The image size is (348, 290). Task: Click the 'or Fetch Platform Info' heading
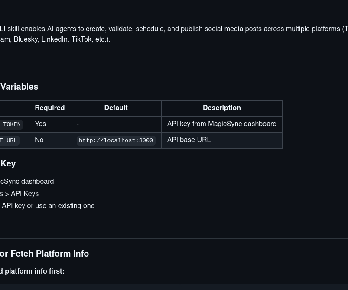click(x=44, y=254)
